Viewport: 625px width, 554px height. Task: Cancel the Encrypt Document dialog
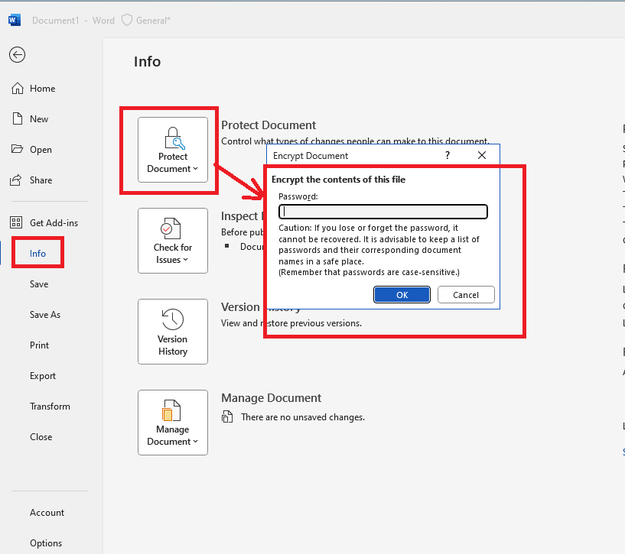(466, 295)
